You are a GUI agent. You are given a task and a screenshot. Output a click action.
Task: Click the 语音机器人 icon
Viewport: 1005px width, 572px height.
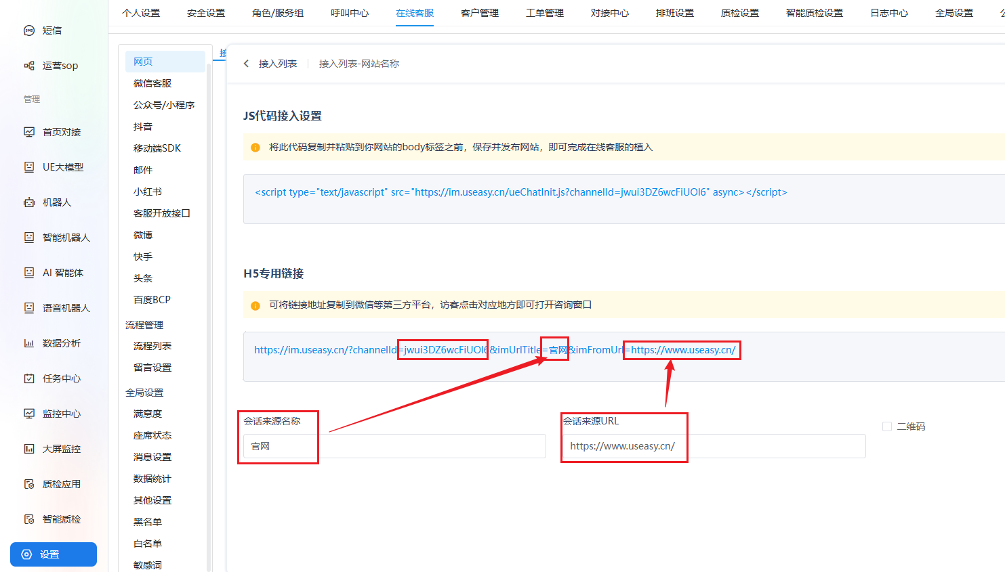point(29,308)
